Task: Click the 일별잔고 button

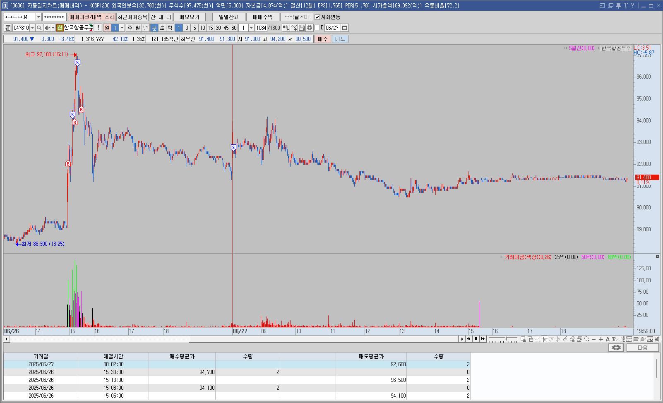Action: 229,17
